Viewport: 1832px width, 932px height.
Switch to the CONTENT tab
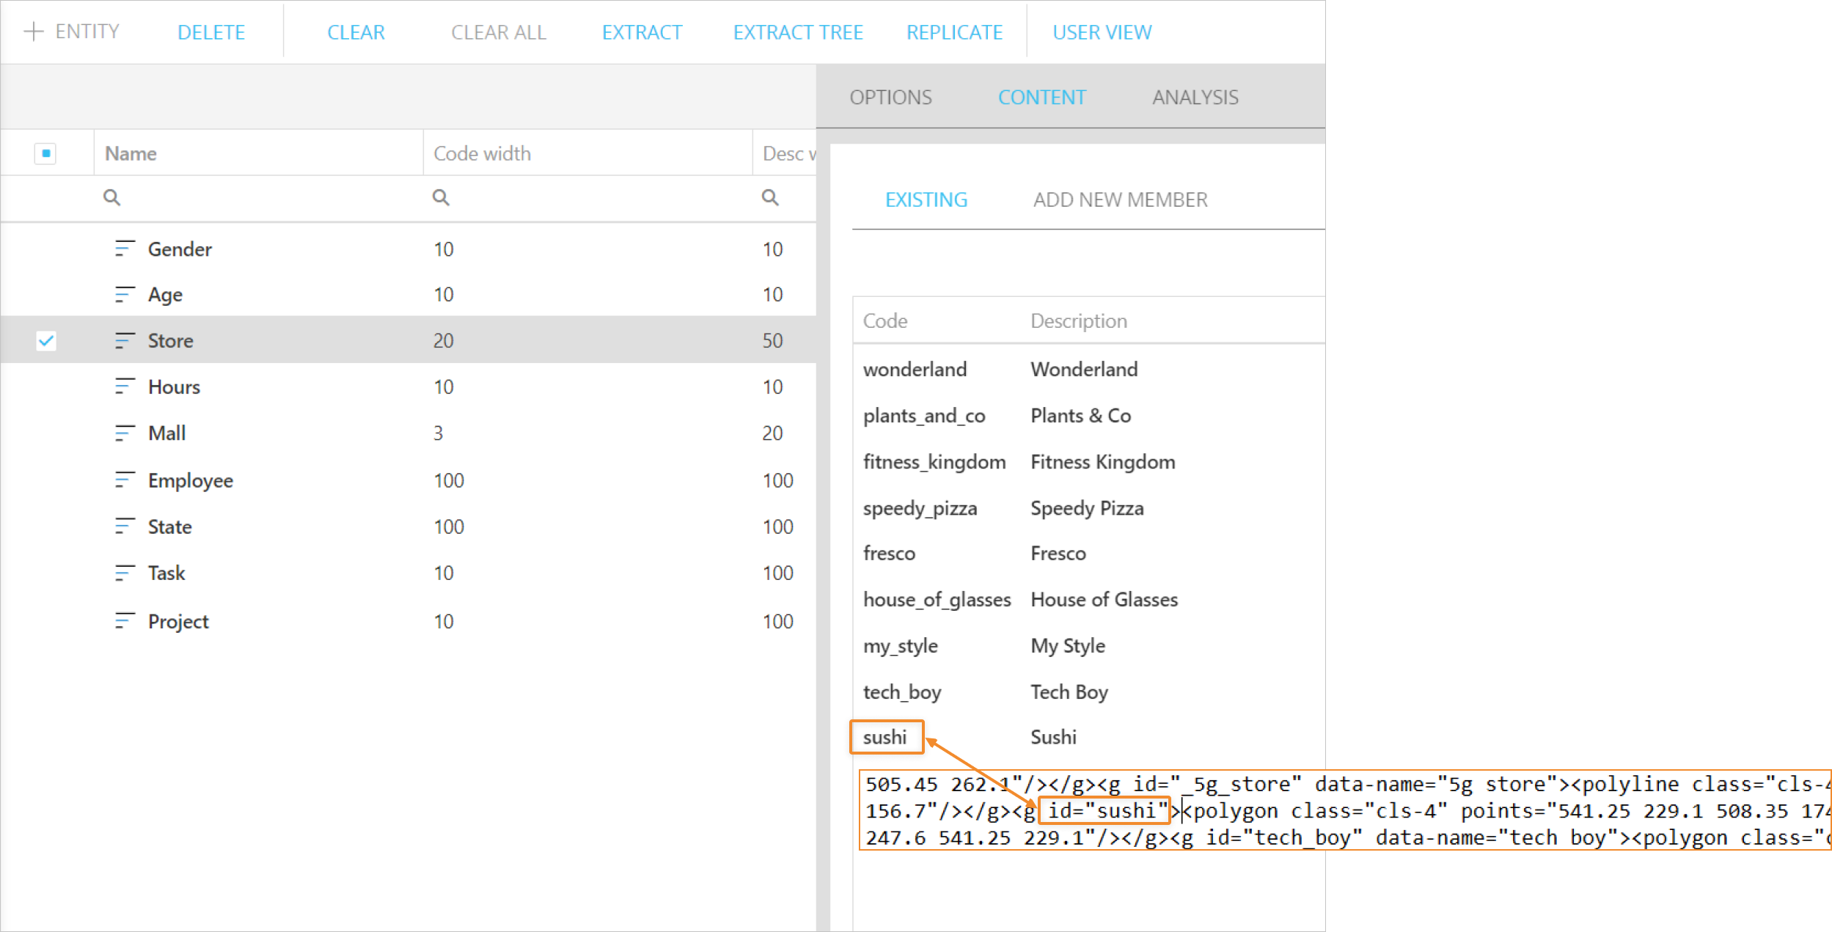(1041, 97)
